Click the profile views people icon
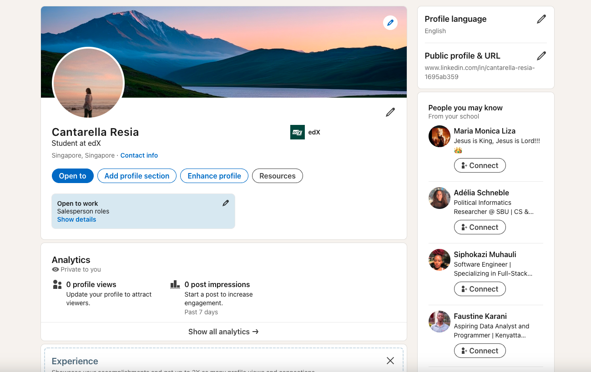The width and height of the screenshot is (591, 372). click(x=57, y=284)
